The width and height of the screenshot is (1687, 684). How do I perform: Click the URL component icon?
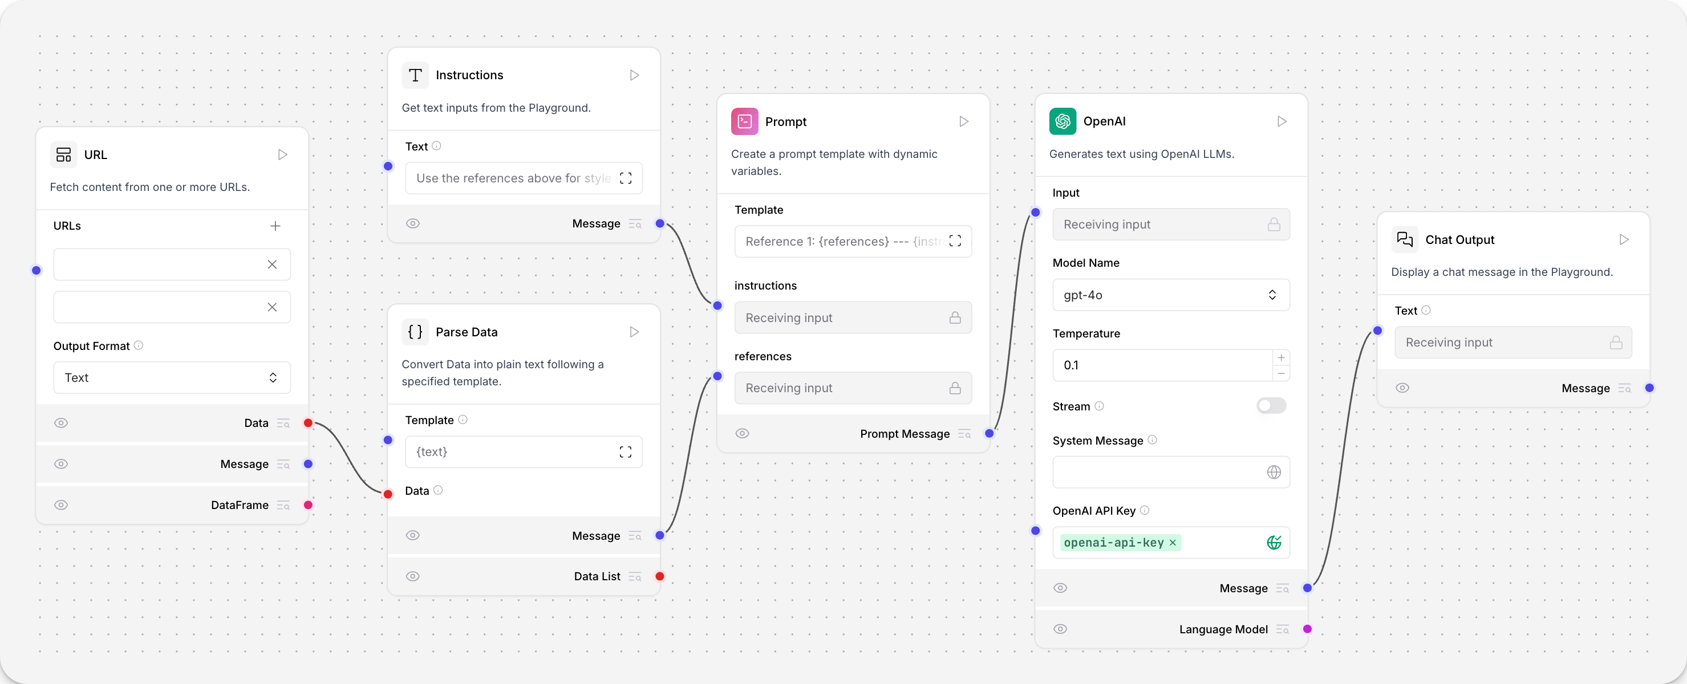click(x=63, y=154)
